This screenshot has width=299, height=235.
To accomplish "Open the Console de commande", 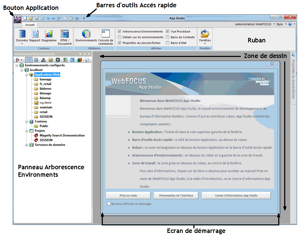I will [106, 37].
